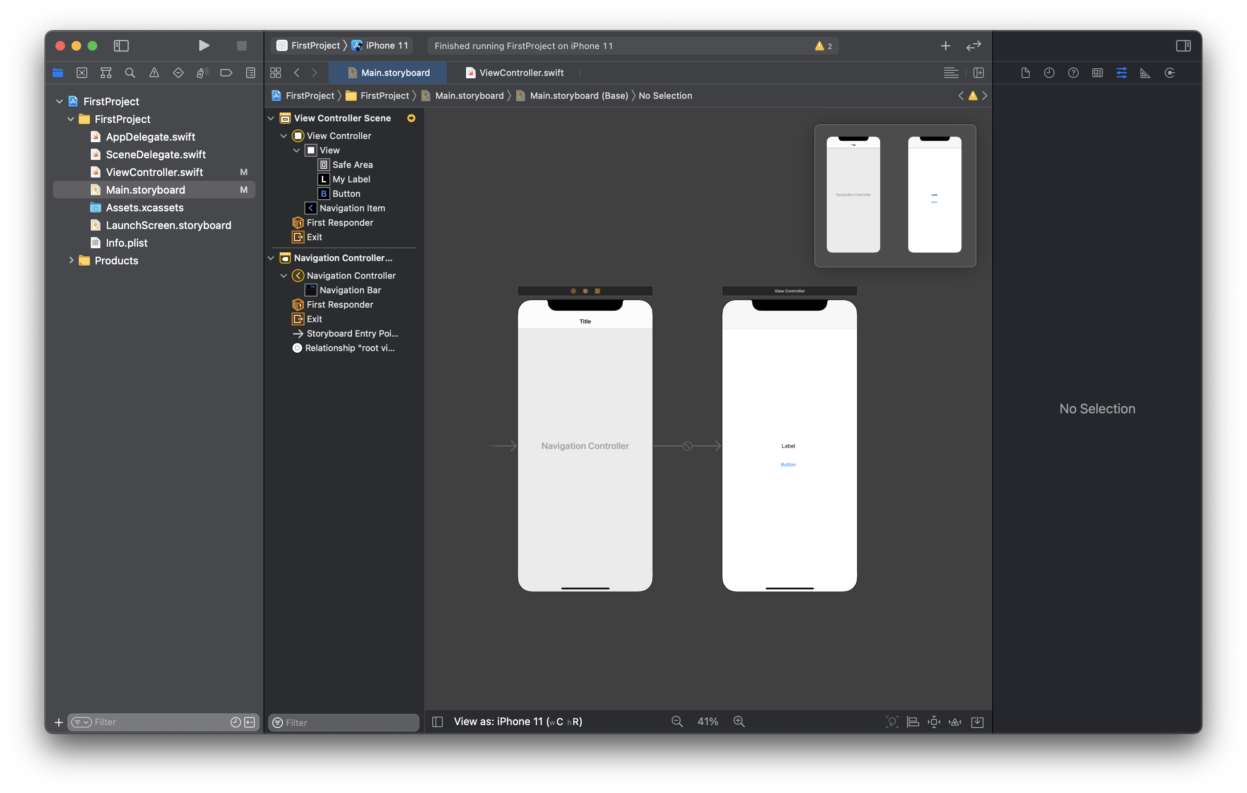Toggle the navigator sidebar visibility
The height and width of the screenshot is (793, 1247).
121,45
